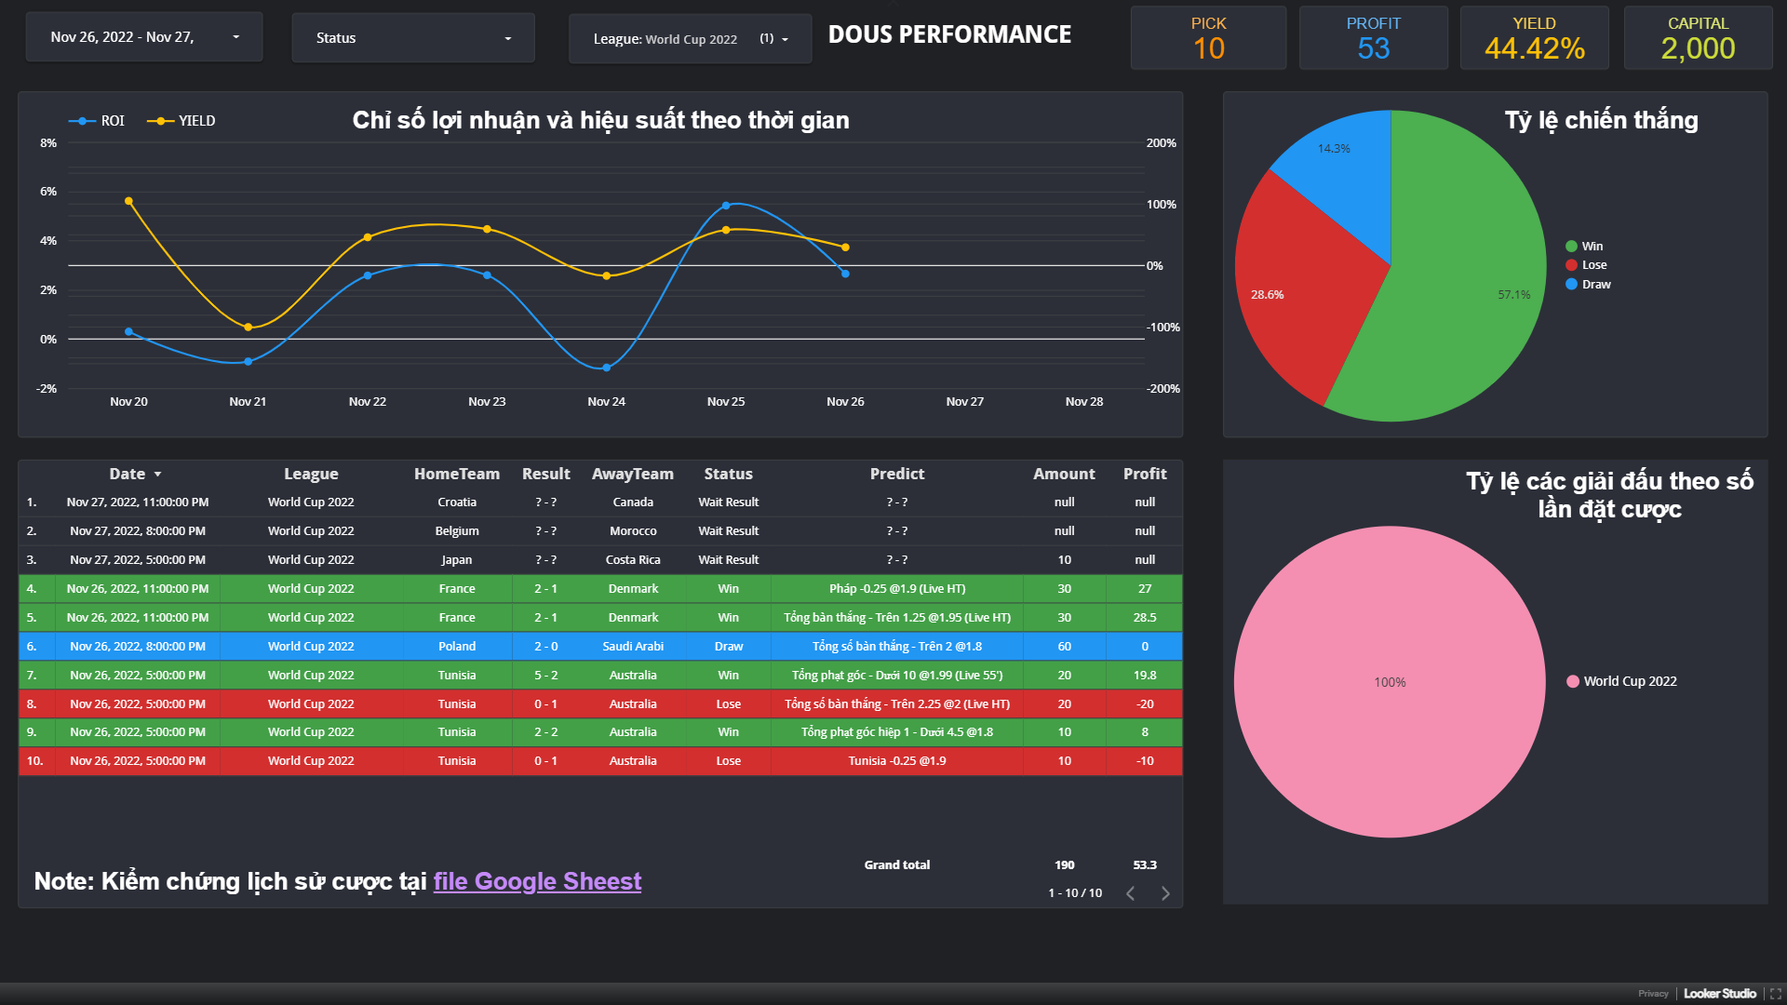This screenshot has width=1787, height=1005.
Task: Toggle the YIELD series legend marker
Action: tap(161, 121)
